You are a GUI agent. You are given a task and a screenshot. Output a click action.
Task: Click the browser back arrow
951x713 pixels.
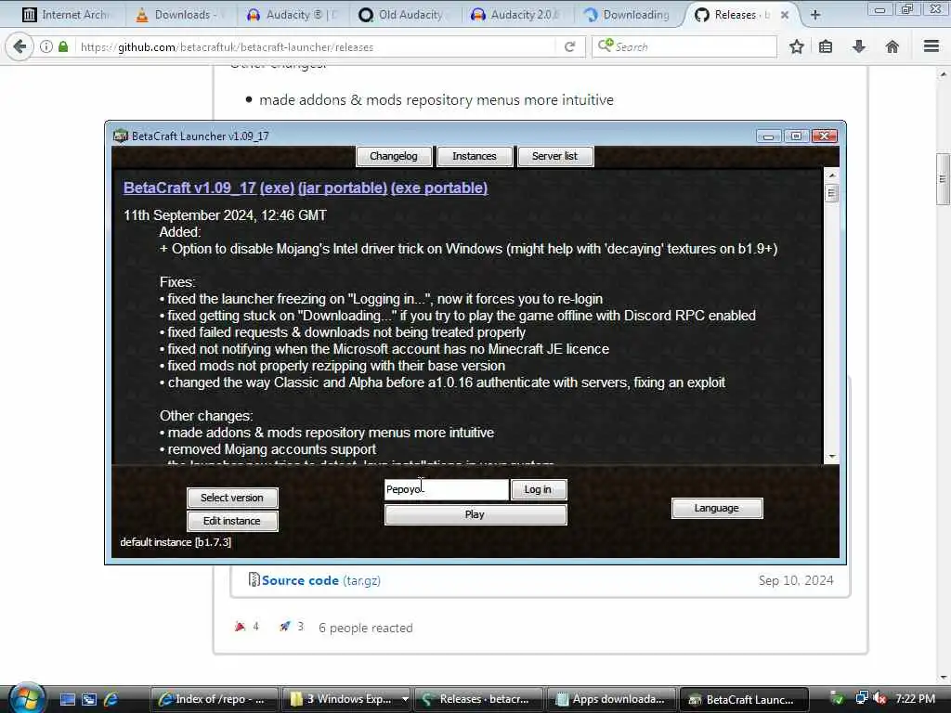(x=20, y=46)
